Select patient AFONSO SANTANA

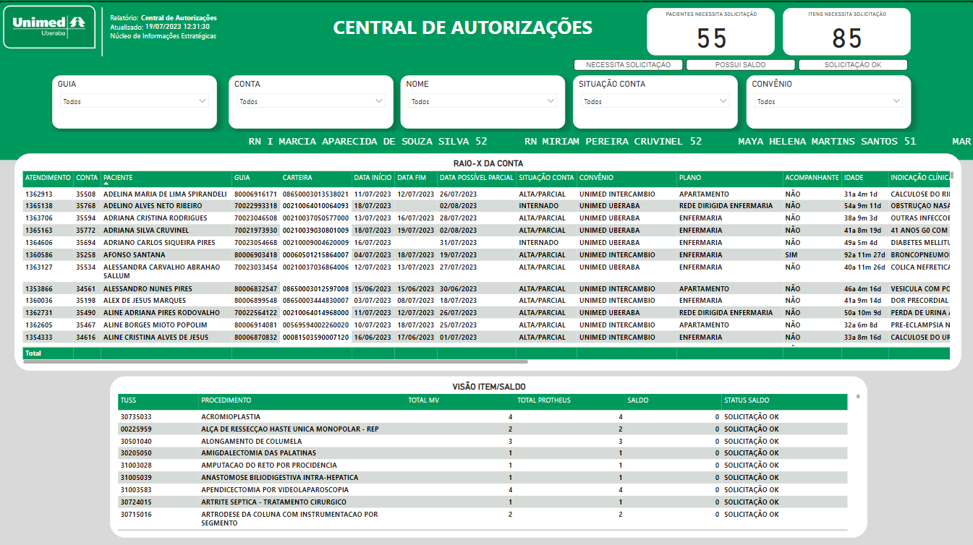[134, 255]
